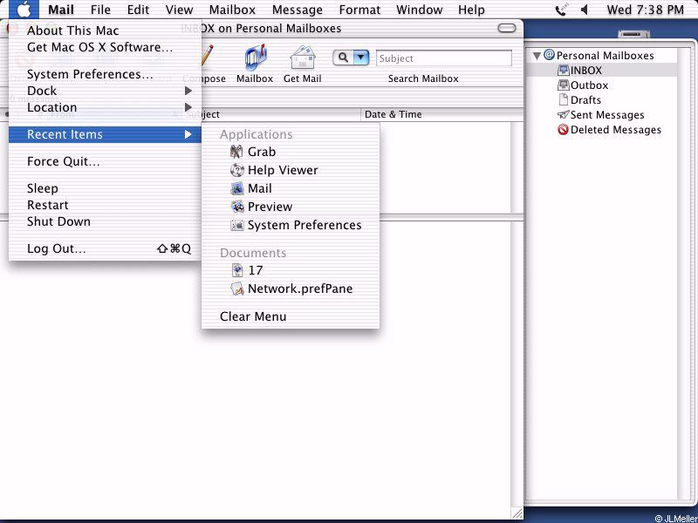The height and width of the screenshot is (523, 698).
Task: Open the Mailbox menu in menu bar
Action: (x=232, y=10)
